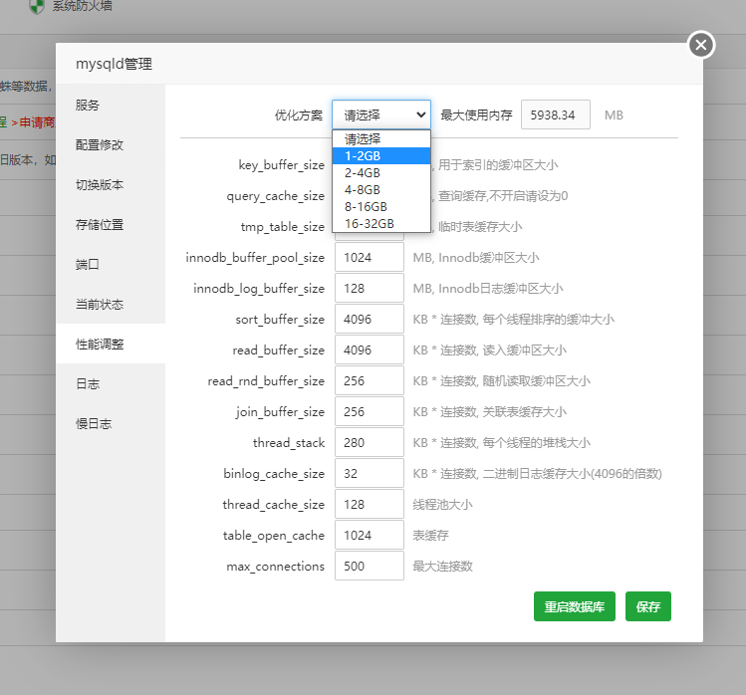Edit the thread_cache_size value field
Viewport: 746px width, 695px height.
[x=370, y=504]
